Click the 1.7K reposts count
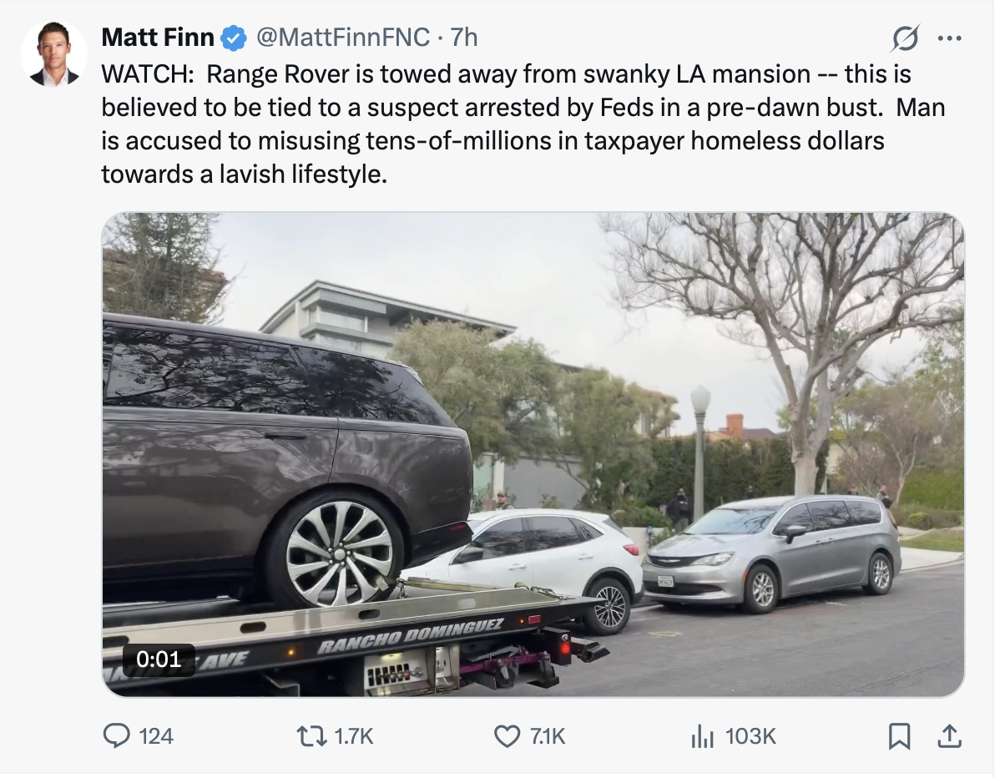The image size is (995, 778). click(353, 735)
